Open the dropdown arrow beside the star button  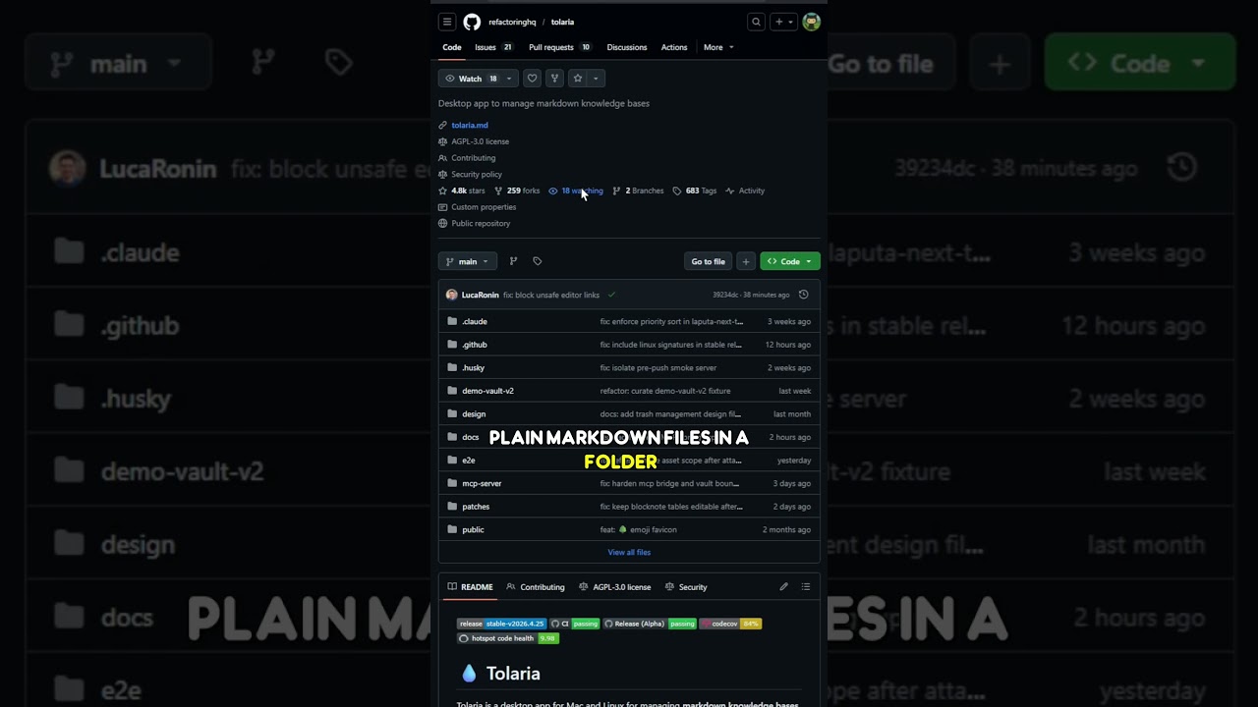point(596,79)
